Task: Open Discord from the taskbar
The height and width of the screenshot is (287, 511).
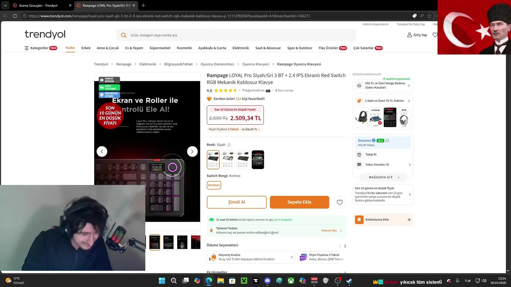Action: tap(267, 281)
